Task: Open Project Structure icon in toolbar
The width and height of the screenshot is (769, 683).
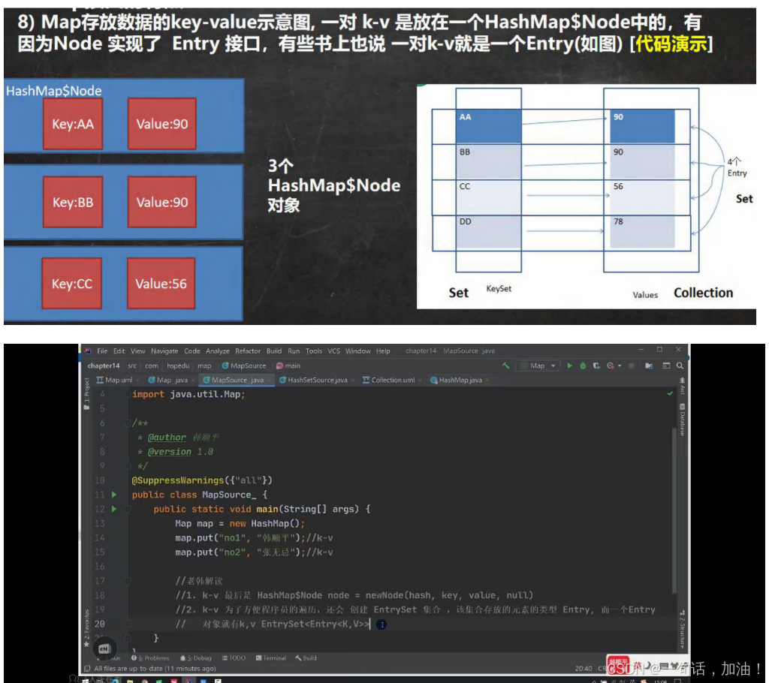Action: coord(649,366)
